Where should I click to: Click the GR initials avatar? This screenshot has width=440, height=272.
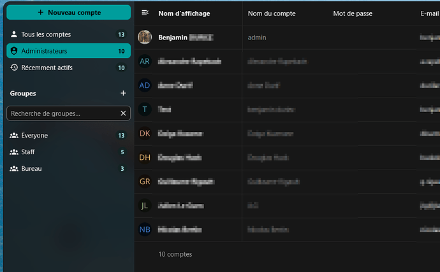point(145,182)
